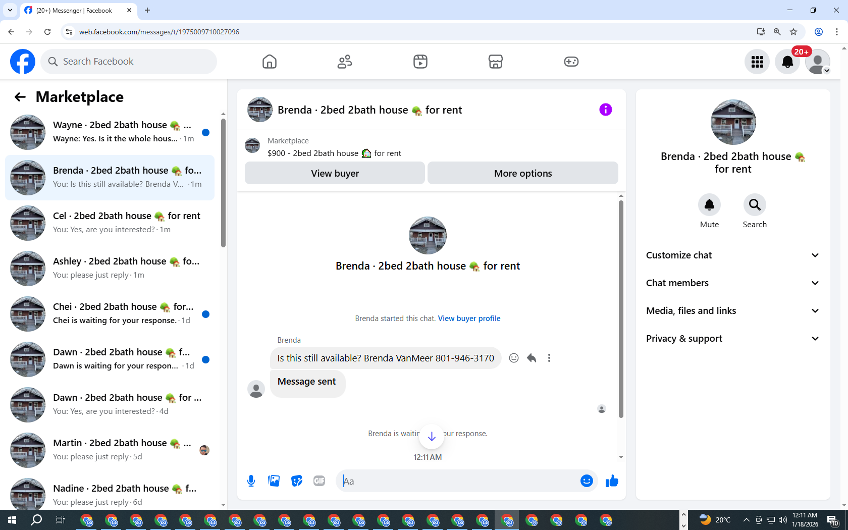848x530 pixels.
Task: Search in conversation with magnifier icon
Action: pos(755,205)
